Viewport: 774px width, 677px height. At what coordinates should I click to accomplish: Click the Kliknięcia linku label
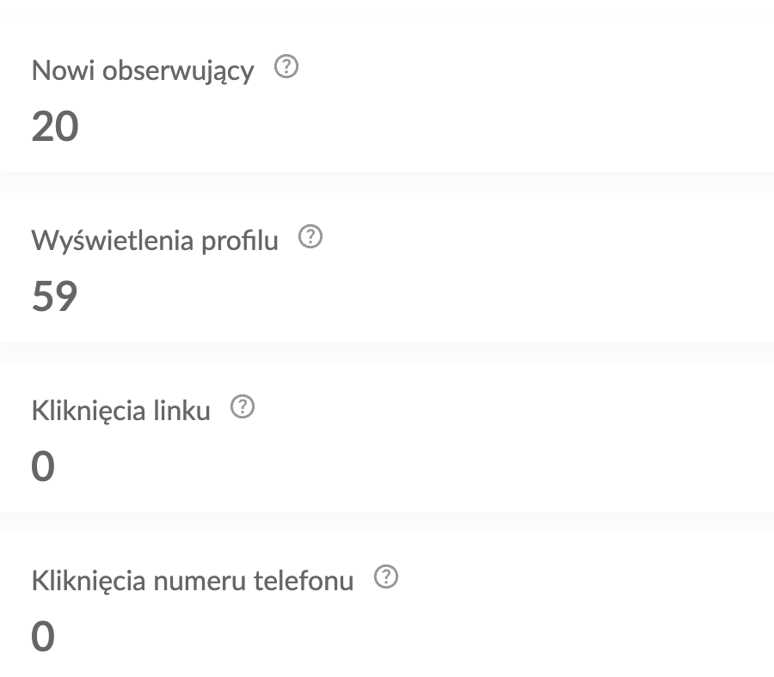coord(120,411)
